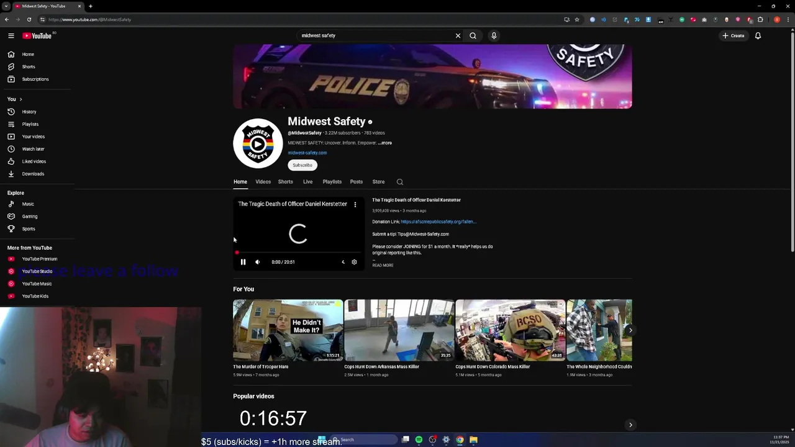Expand the You section chevron
The height and width of the screenshot is (447, 795).
[x=20, y=99]
